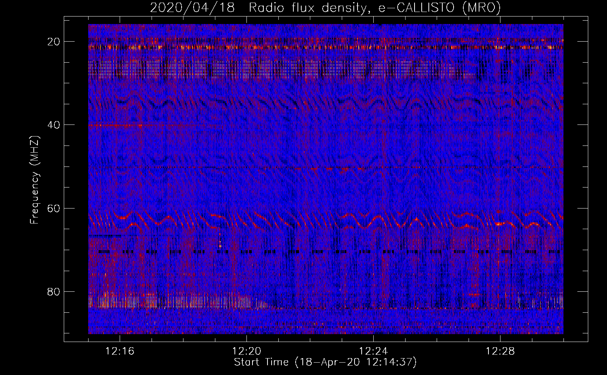Click the 12:28 time axis label
Screen dimensions: 607x375
(500, 351)
